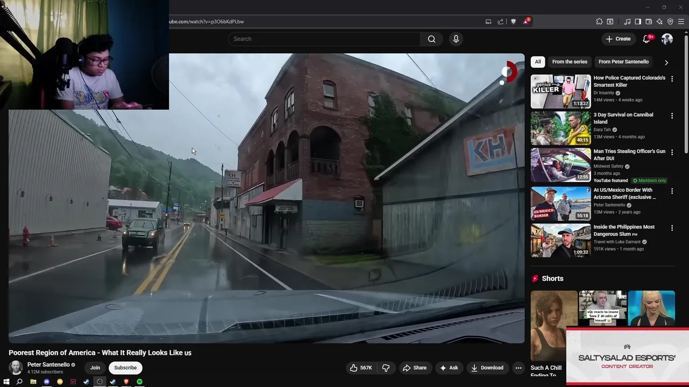The width and height of the screenshot is (689, 387).
Task: Open Leo AI sparkle icon
Action: 659,21
